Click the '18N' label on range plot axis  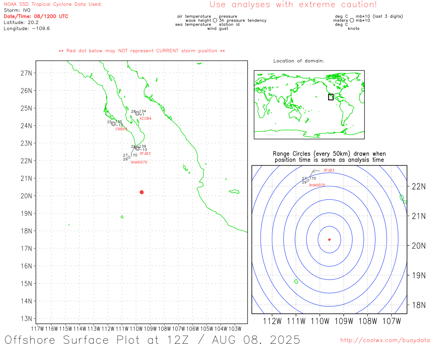coord(419,305)
